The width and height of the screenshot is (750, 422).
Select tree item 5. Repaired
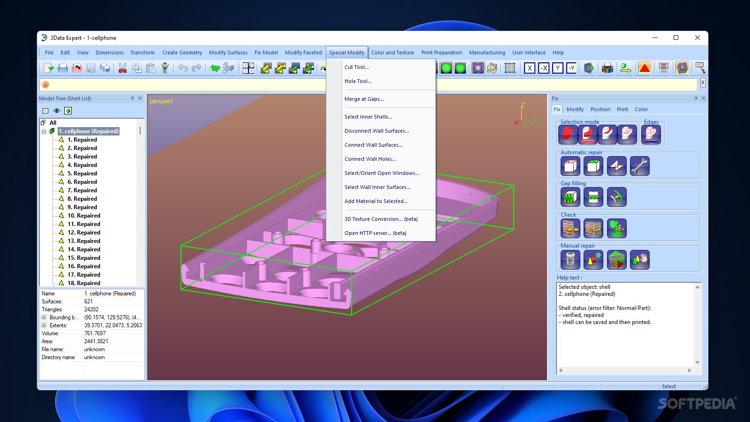[x=82, y=173]
